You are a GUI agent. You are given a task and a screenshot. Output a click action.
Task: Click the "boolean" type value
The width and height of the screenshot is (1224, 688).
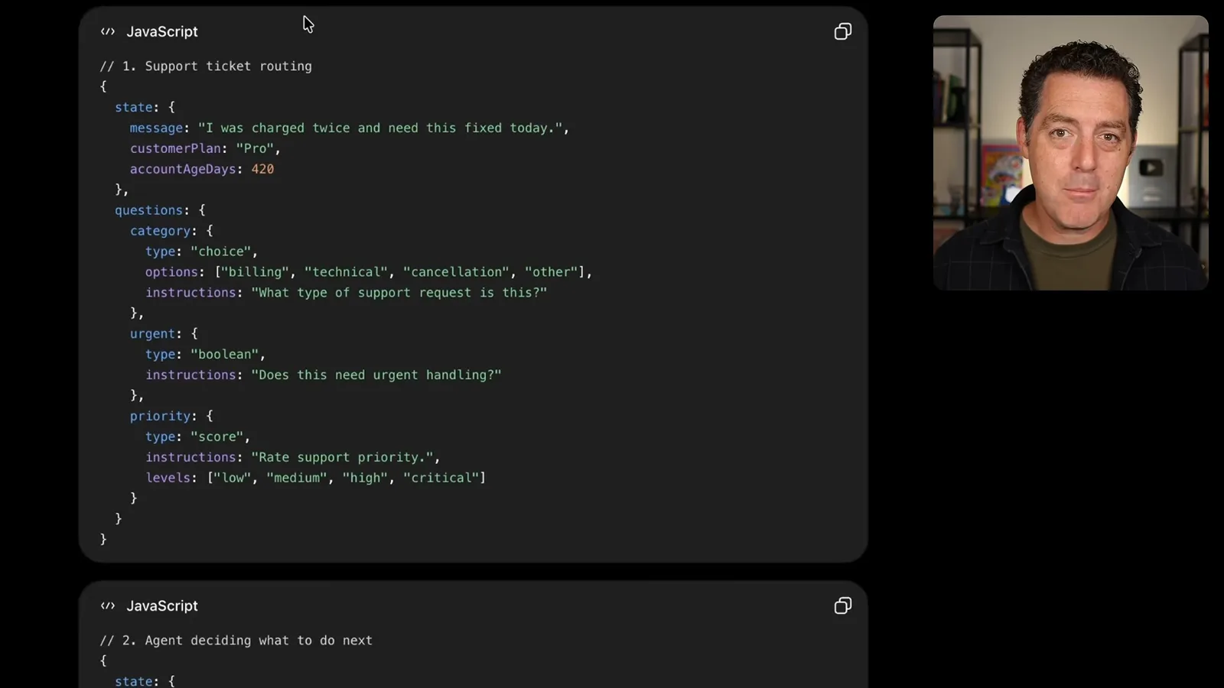225,355
